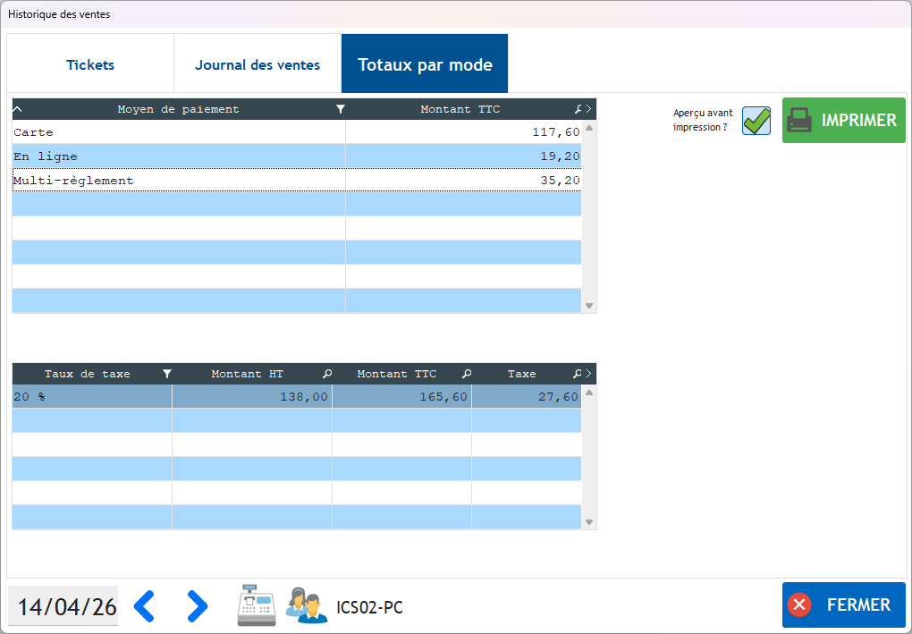The height and width of the screenshot is (634, 912).
Task: Click search icon in Montant HT header
Action: click(327, 374)
